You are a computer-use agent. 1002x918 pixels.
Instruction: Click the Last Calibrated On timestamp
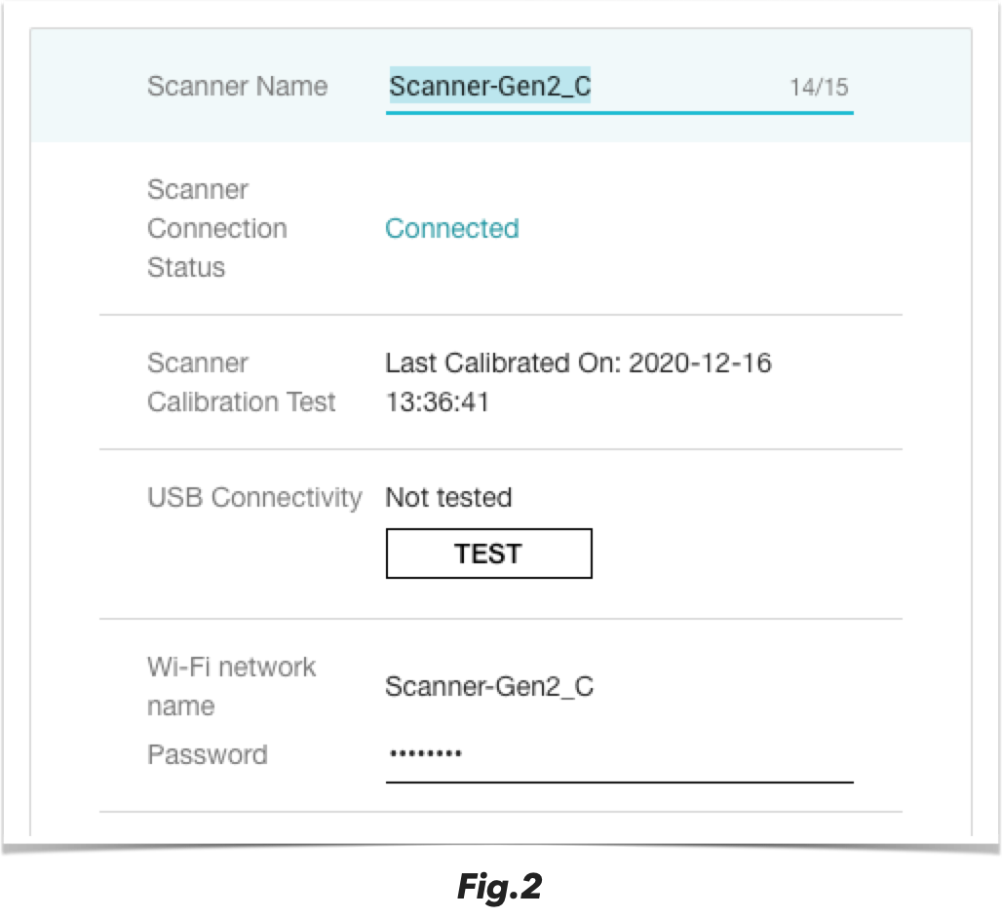point(578,363)
